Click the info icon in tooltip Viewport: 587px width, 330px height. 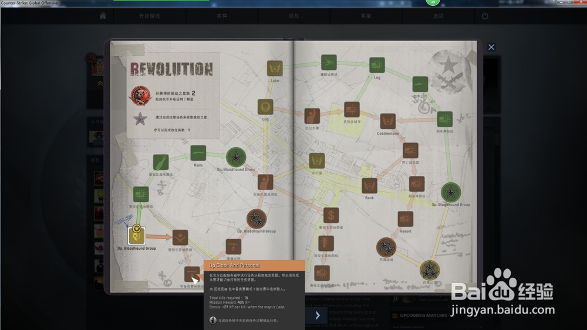pos(212,320)
